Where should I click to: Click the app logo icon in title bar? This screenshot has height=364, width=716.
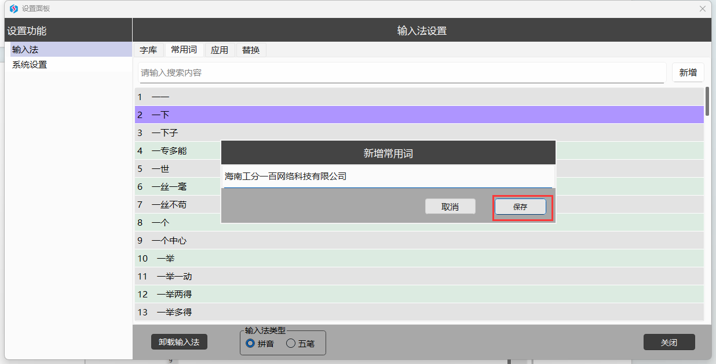click(14, 9)
